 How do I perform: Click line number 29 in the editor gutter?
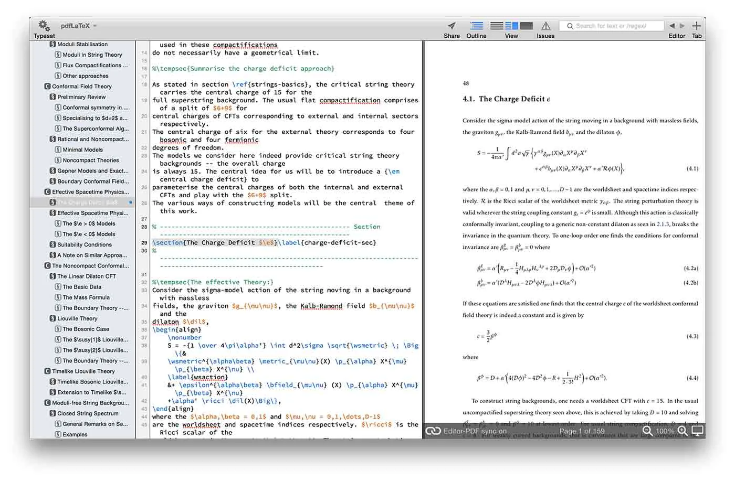pos(144,243)
